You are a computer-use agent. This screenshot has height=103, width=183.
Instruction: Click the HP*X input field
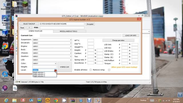91,40
